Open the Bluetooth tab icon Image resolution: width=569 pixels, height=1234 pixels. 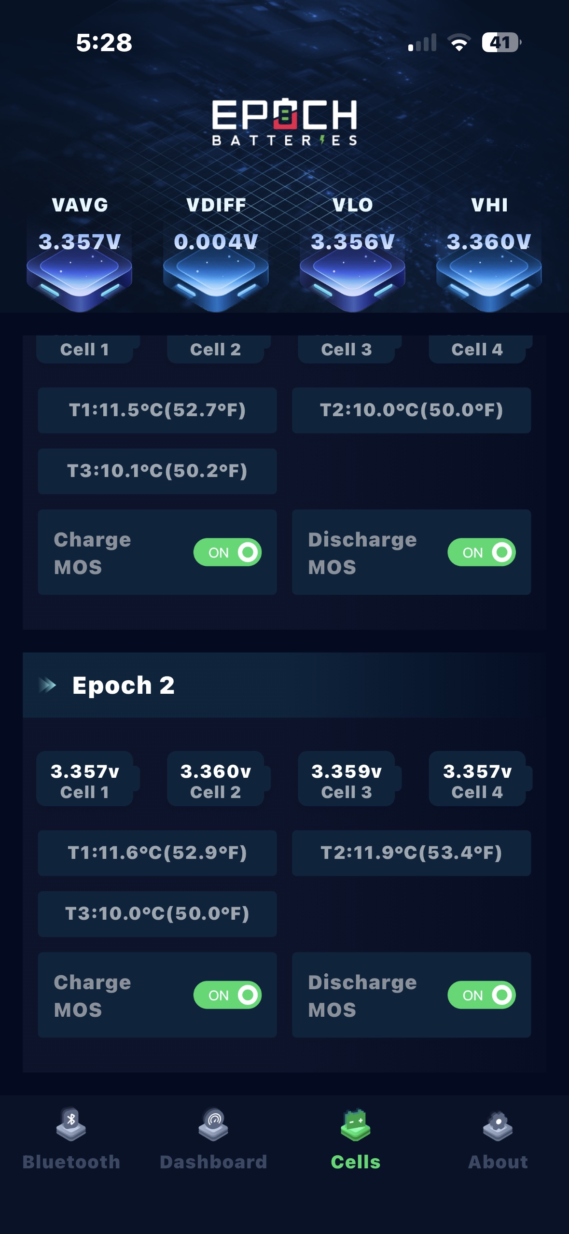pyautogui.click(x=71, y=1124)
